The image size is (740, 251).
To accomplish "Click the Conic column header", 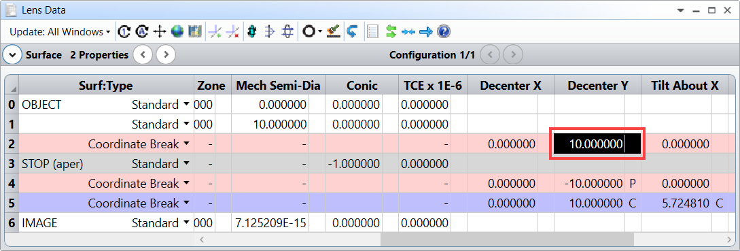I will (362, 86).
